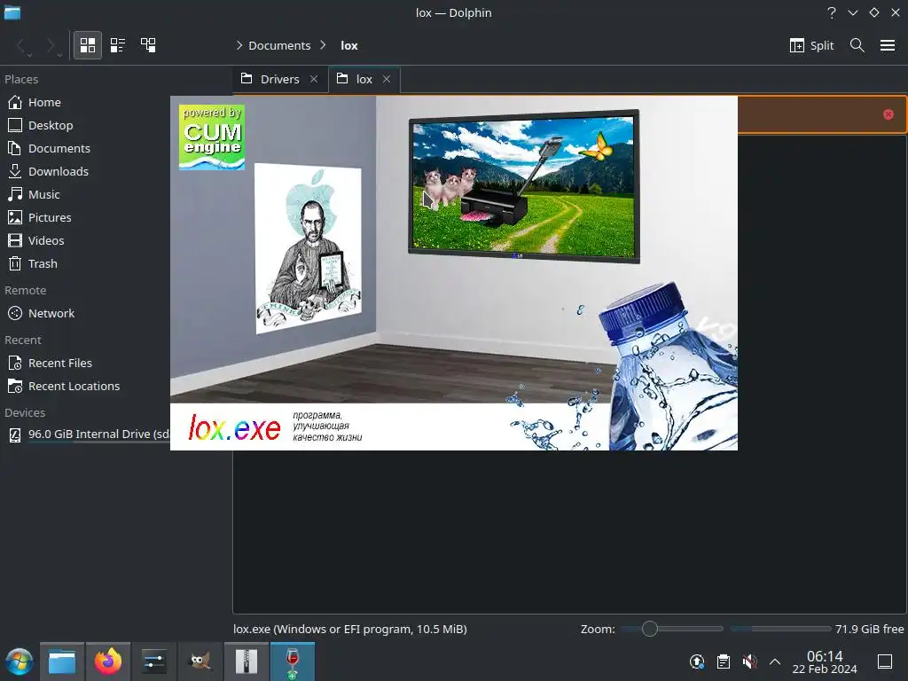Go forward with the forward arrow
The image size is (908, 681).
(51, 45)
